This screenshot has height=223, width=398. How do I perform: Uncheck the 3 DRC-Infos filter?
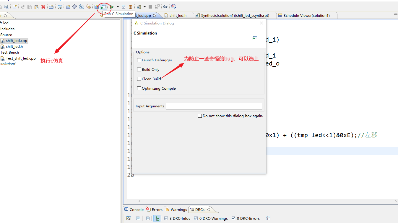click(x=166, y=219)
